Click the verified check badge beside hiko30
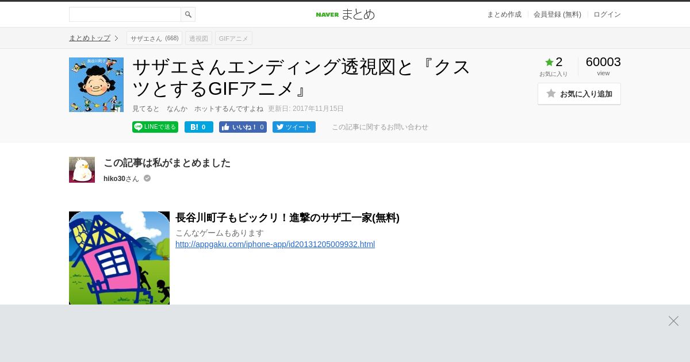Image resolution: width=690 pixels, height=362 pixels. click(x=147, y=178)
